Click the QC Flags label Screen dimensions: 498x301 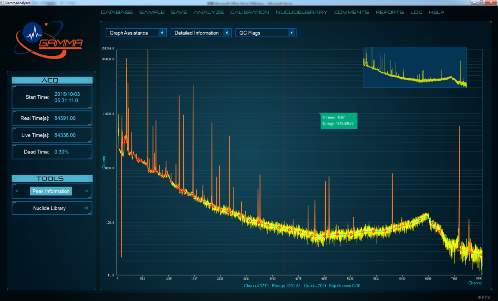click(250, 33)
